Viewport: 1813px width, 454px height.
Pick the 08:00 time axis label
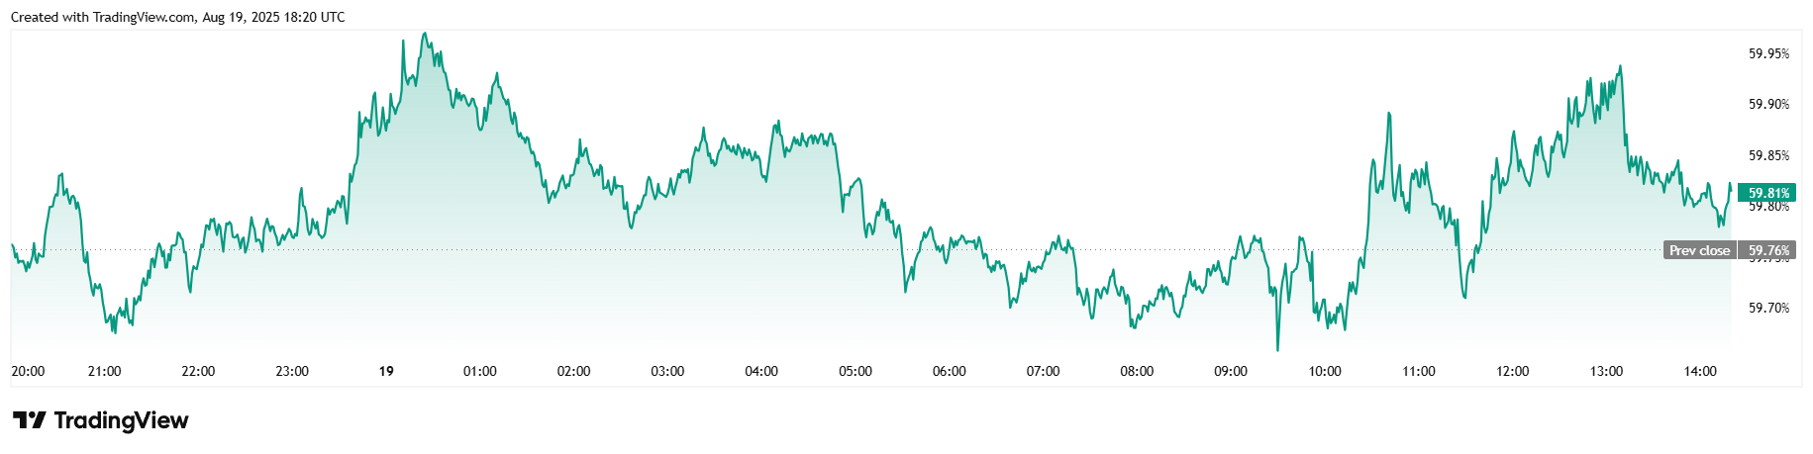click(x=1137, y=371)
